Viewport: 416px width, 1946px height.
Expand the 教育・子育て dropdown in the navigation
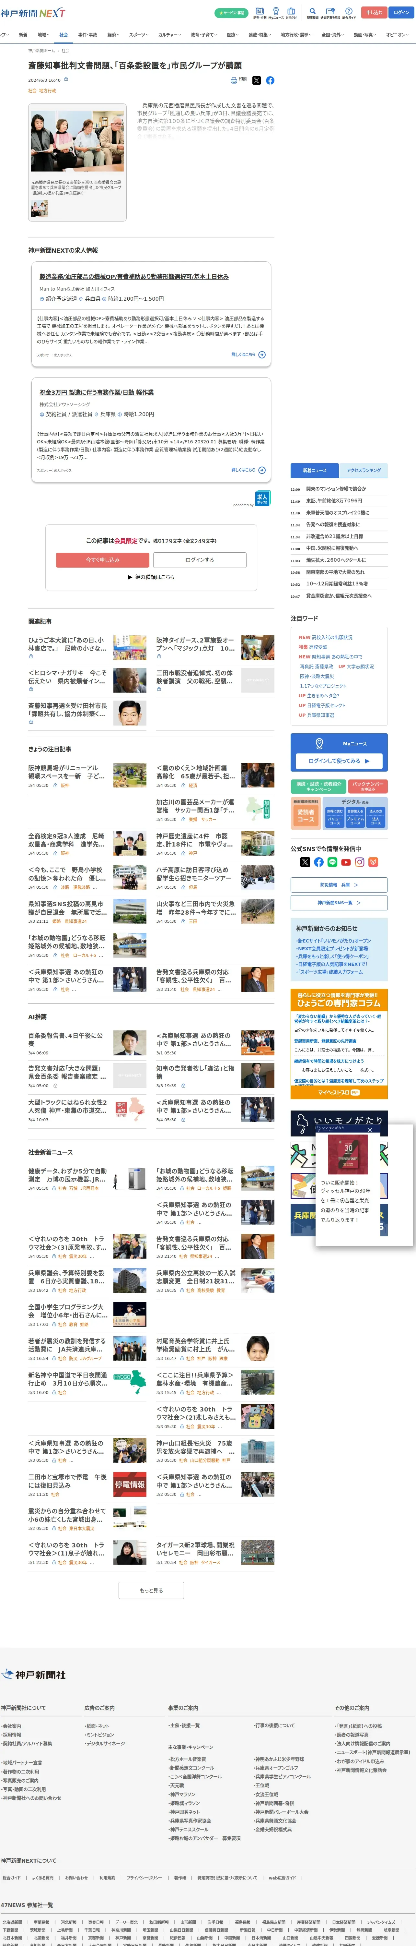pyautogui.click(x=204, y=35)
